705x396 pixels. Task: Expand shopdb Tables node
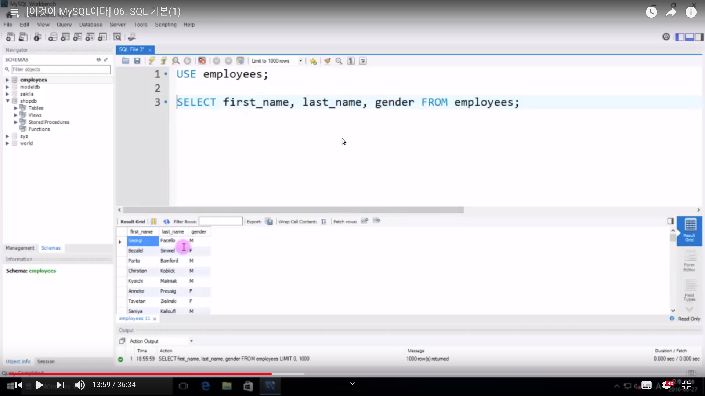(x=15, y=108)
